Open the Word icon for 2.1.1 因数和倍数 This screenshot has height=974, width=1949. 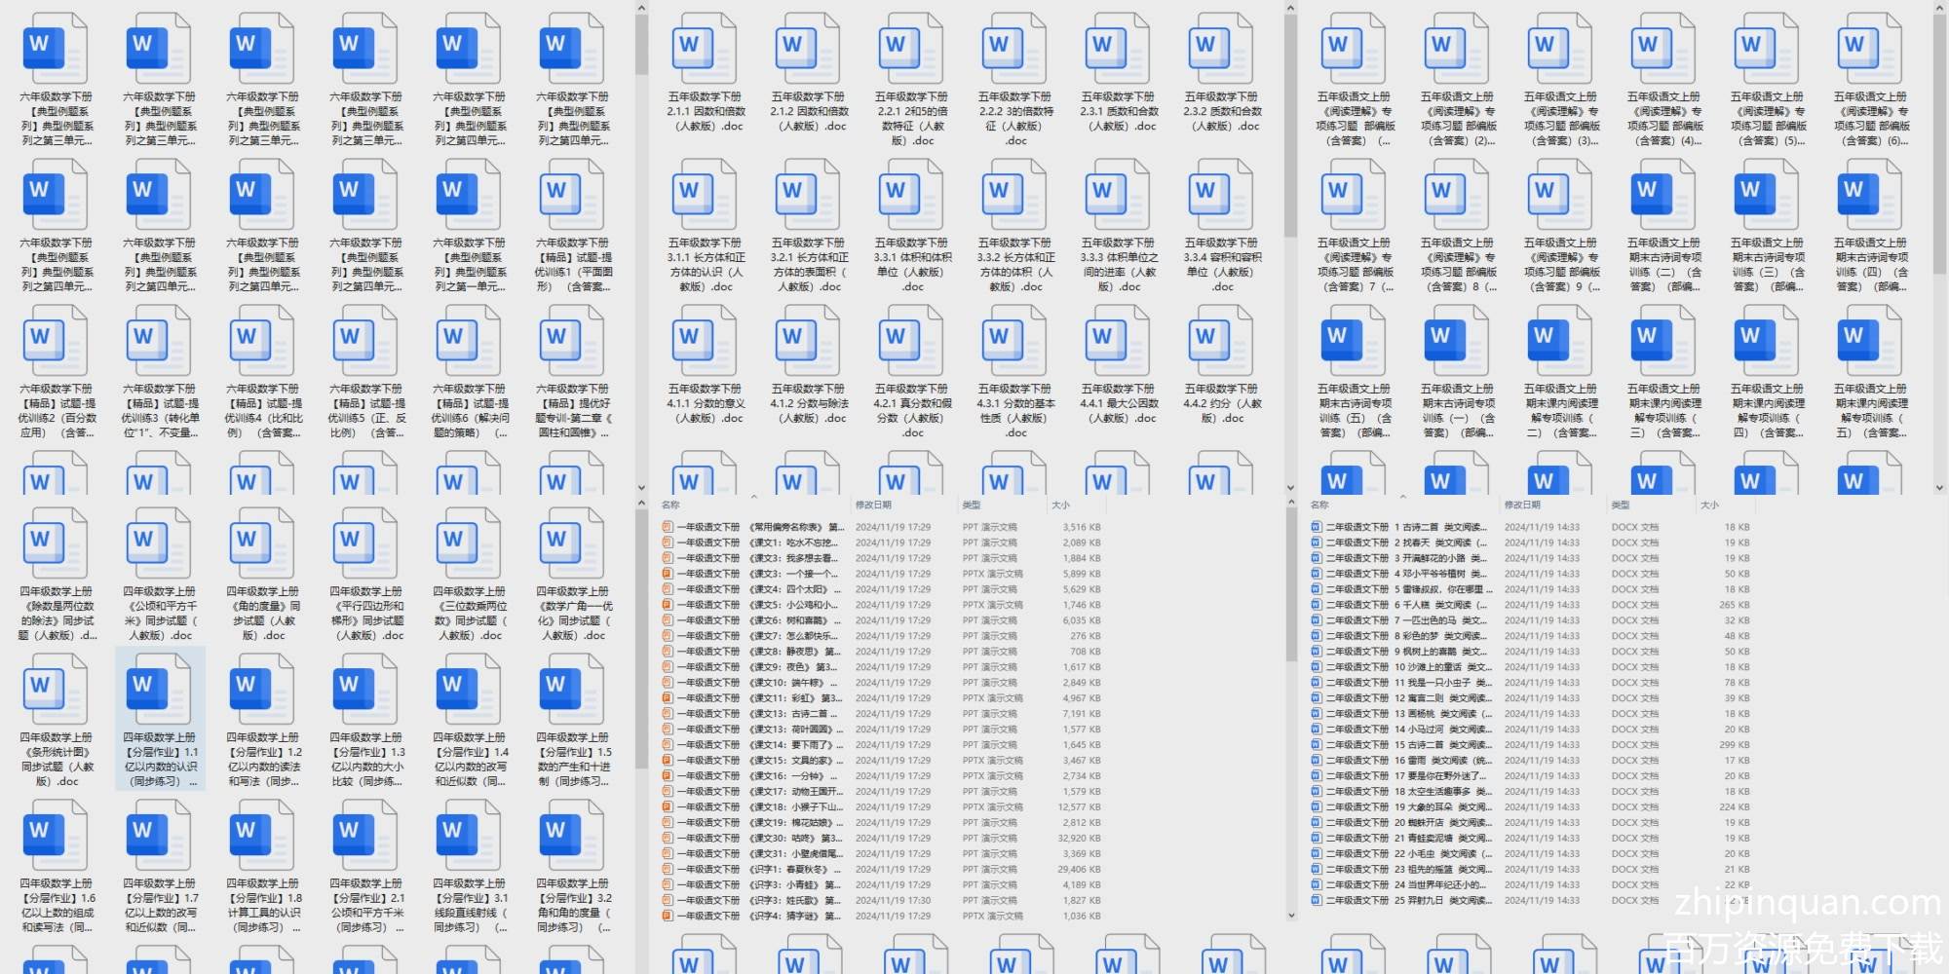705,50
